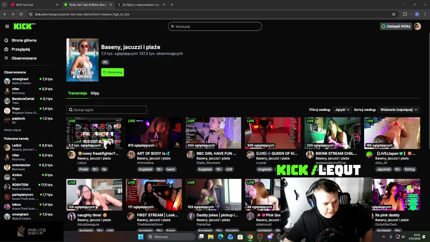
Task: Open Microsoft Store from the taskbar
Action: [240, 237]
